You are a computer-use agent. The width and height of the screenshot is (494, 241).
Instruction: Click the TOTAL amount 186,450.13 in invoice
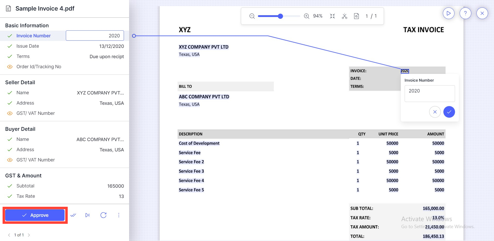[433, 236]
